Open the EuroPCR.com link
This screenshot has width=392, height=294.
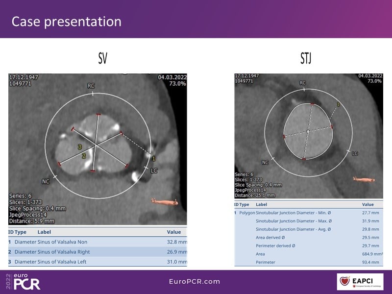point(194,281)
